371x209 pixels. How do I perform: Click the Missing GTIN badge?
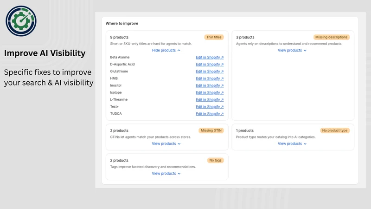[x=211, y=131]
